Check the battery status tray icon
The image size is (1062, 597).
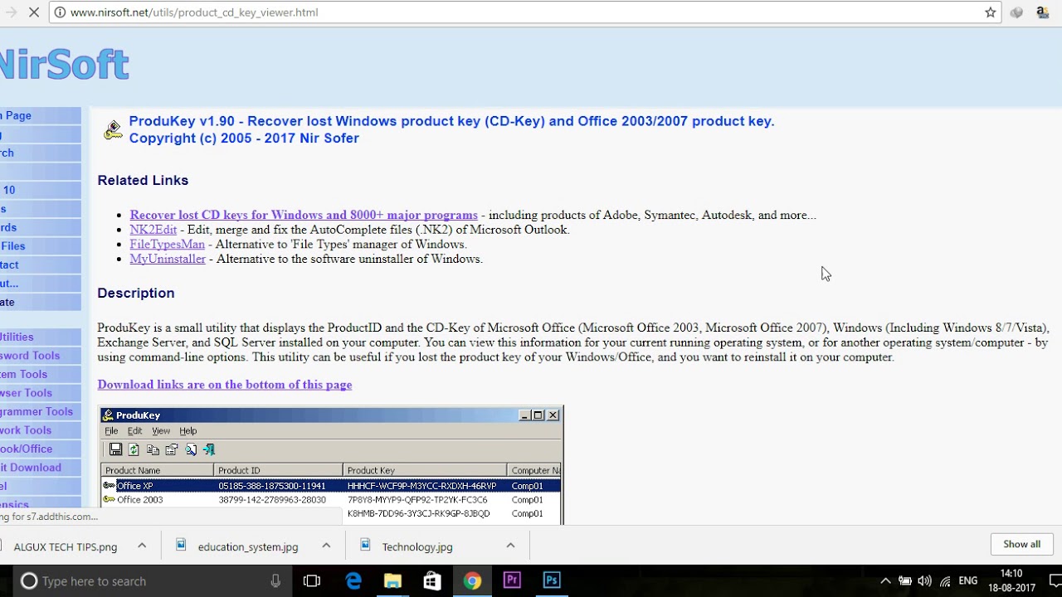[905, 581]
